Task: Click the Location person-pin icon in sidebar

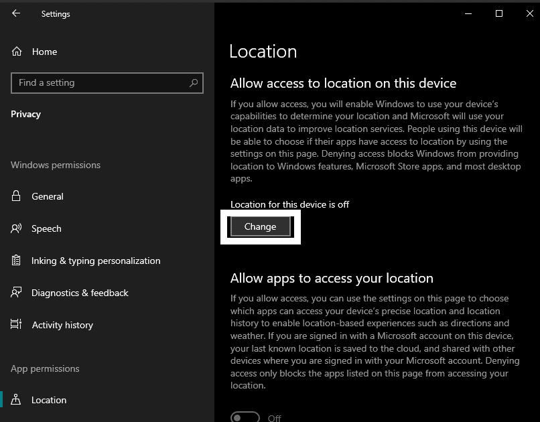Action: pyautogui.click(x=17, y=400)
